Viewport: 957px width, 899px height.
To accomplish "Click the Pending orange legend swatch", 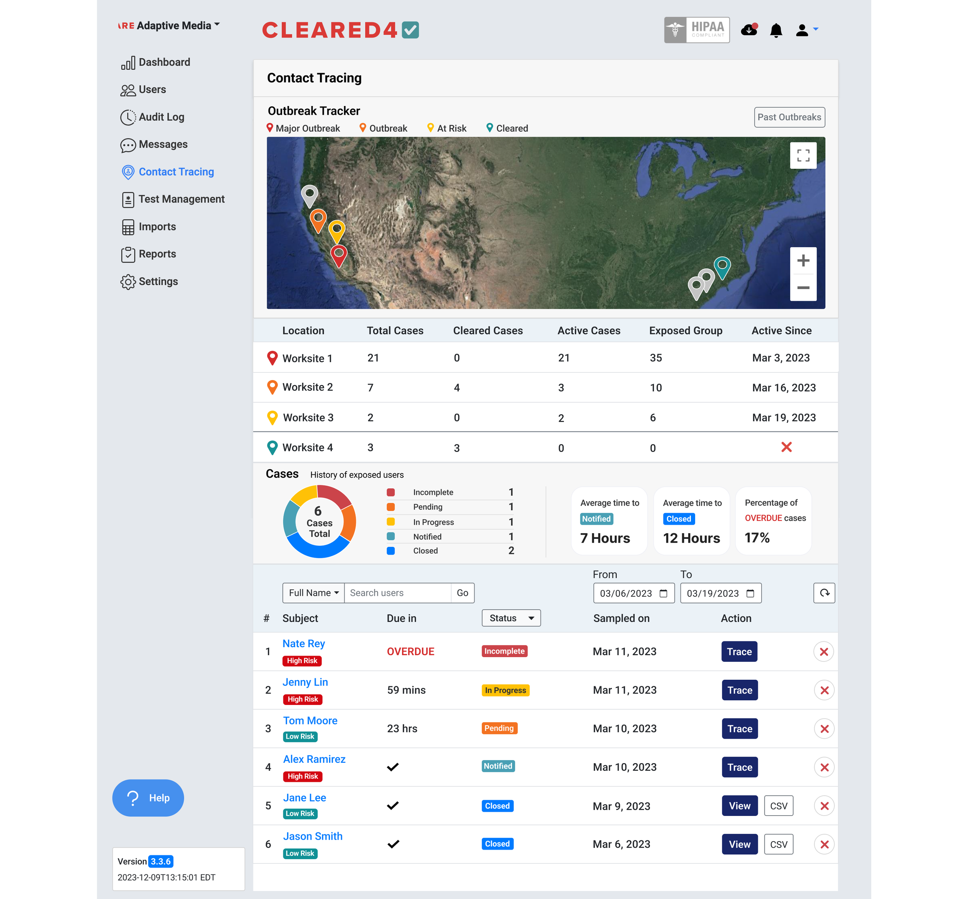I will 391,507.
